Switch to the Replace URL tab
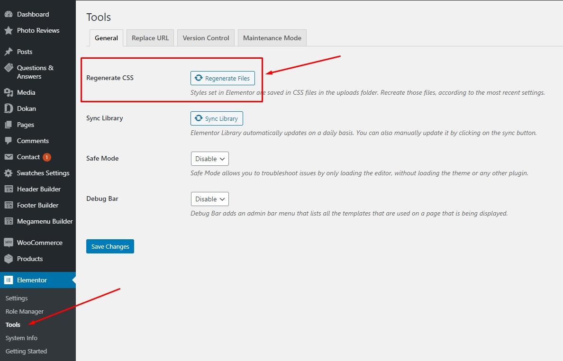Screen dimensions: 563x361 [x=150, y=38]
